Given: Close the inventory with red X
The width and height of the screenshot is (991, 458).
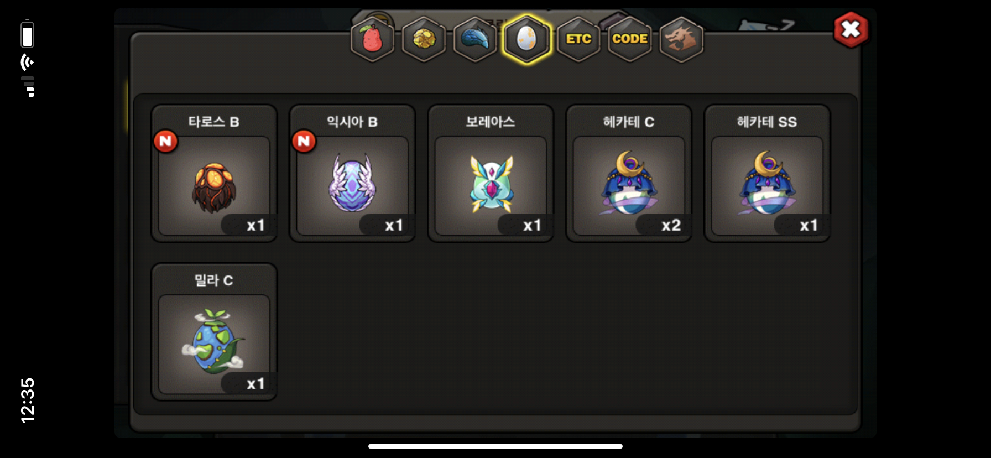Looking at the screenshot, I should coord(851,29).
